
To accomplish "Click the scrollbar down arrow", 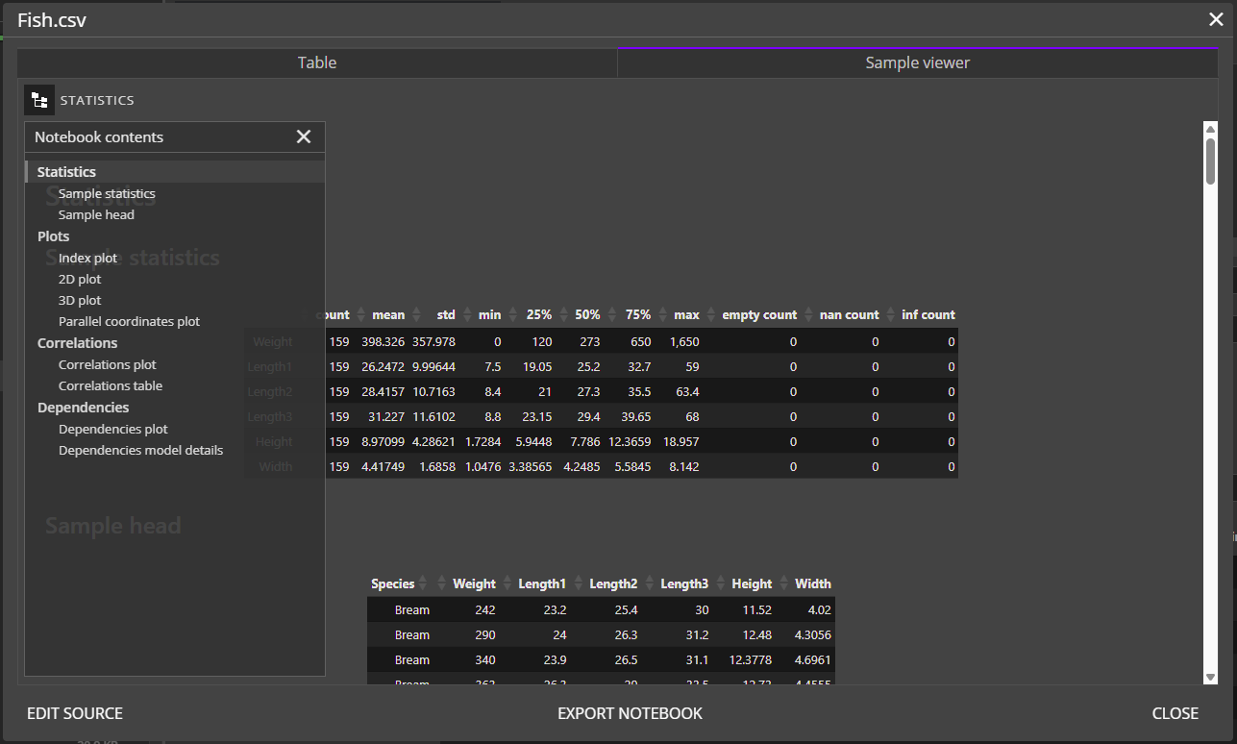I will pos(1210,677).
